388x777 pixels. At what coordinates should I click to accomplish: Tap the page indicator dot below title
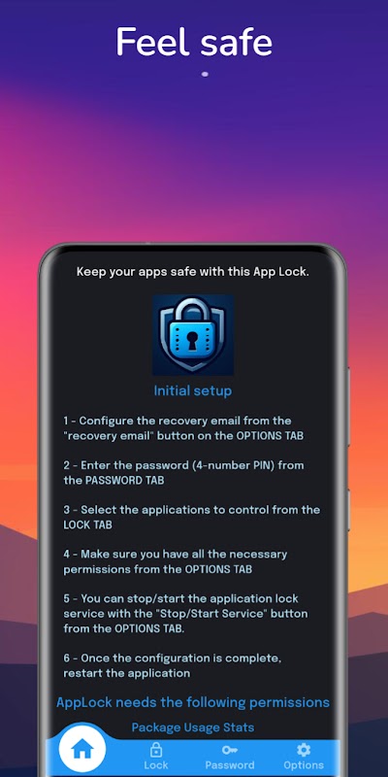coord(205,75)
